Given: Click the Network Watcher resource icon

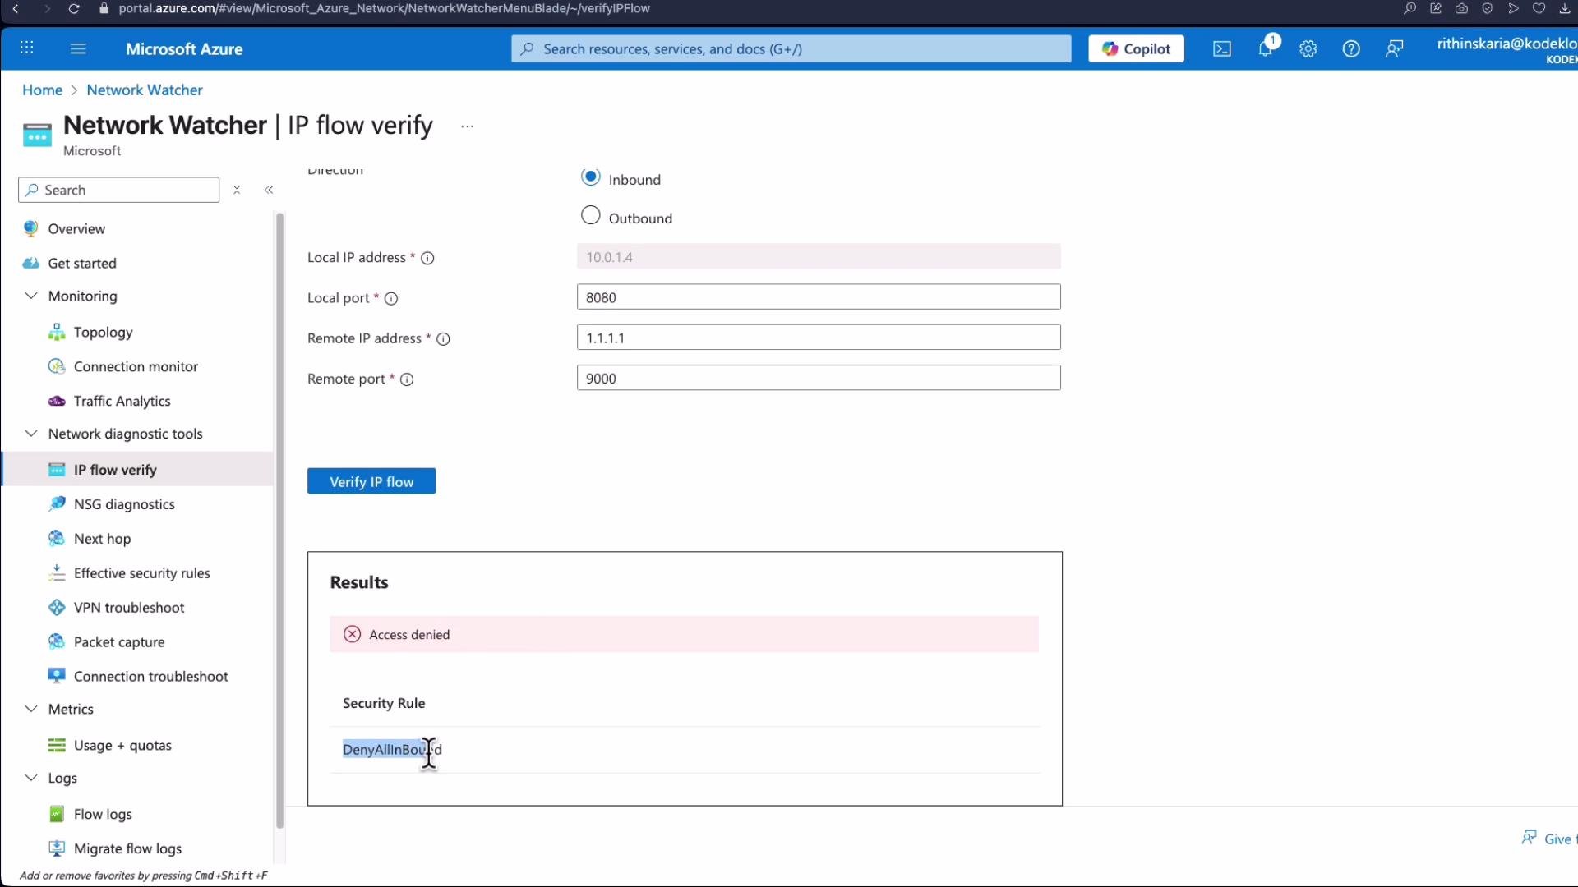Looking at the screenshot, I should pyautogui.click(x=37, y=135).
